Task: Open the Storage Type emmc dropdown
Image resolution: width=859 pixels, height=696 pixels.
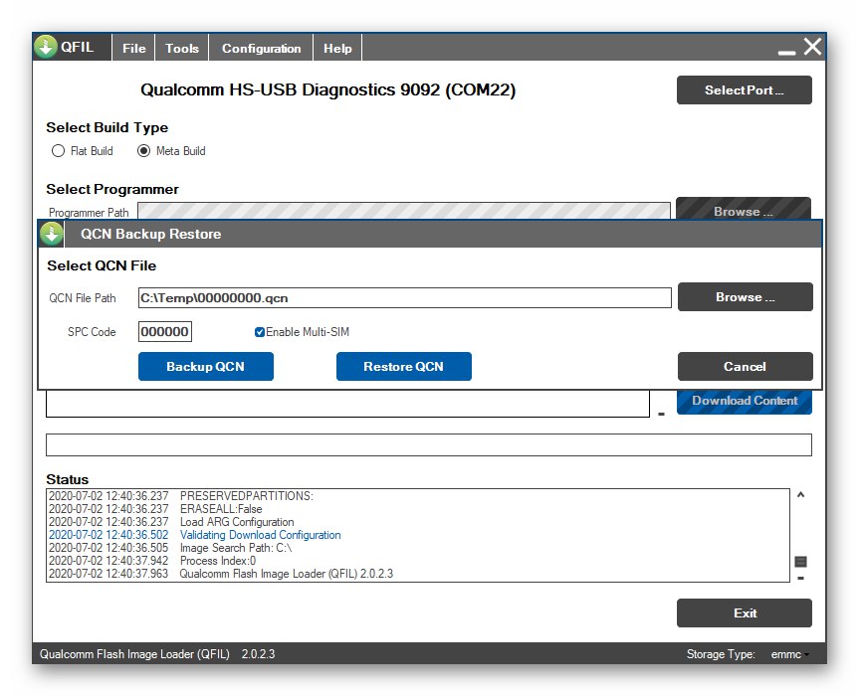Action: point(789,654)
